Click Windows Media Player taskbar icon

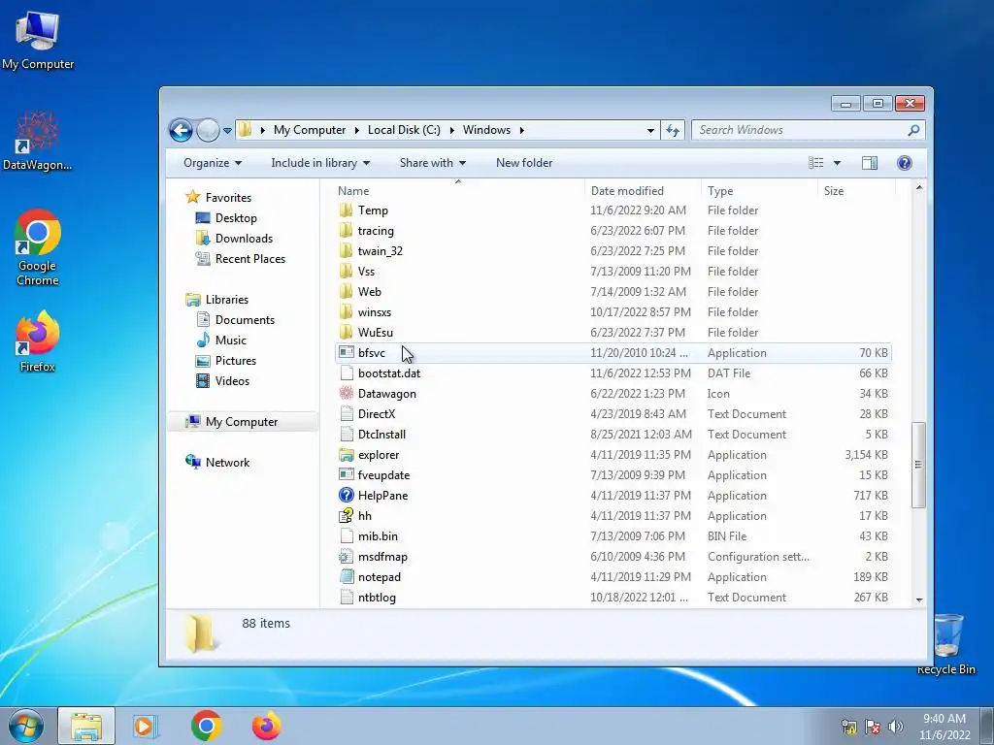pyautogui.click(x=145, y=726)
